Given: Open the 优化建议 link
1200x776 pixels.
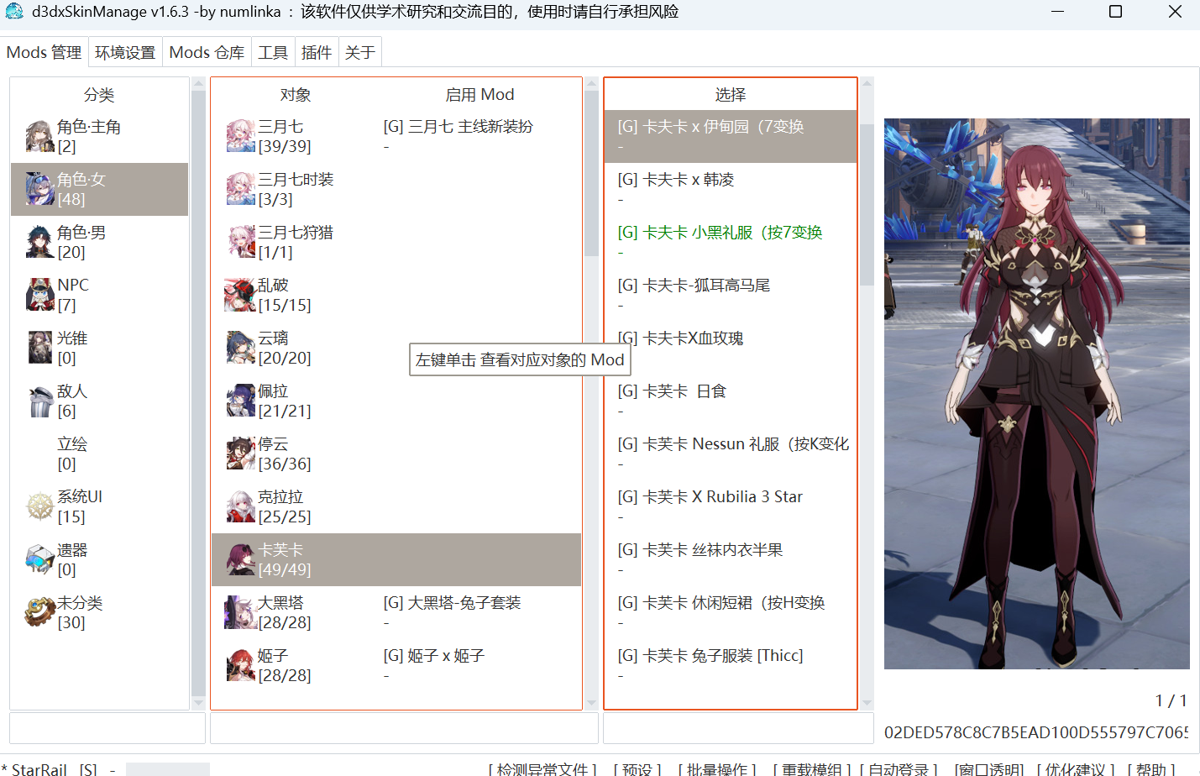Looking at the screenshot, I should click(x=1075, y=769).
